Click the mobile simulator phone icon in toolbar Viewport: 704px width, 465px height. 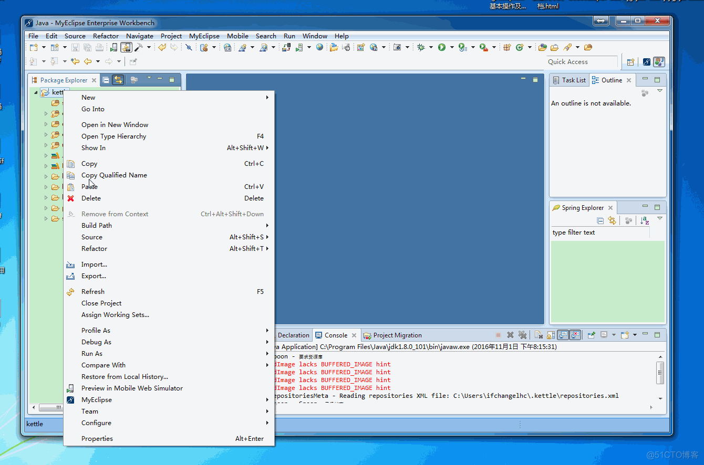pos(114,47)
